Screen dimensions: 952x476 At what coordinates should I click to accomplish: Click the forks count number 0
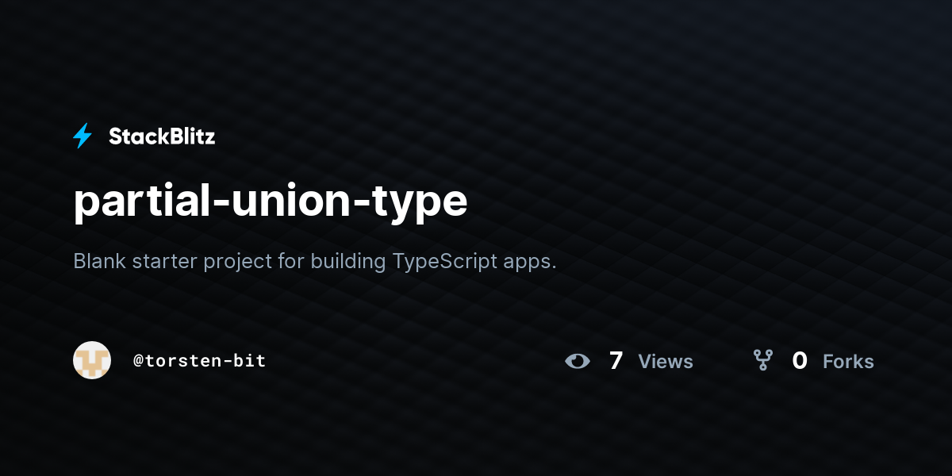(x=800, y=361)
